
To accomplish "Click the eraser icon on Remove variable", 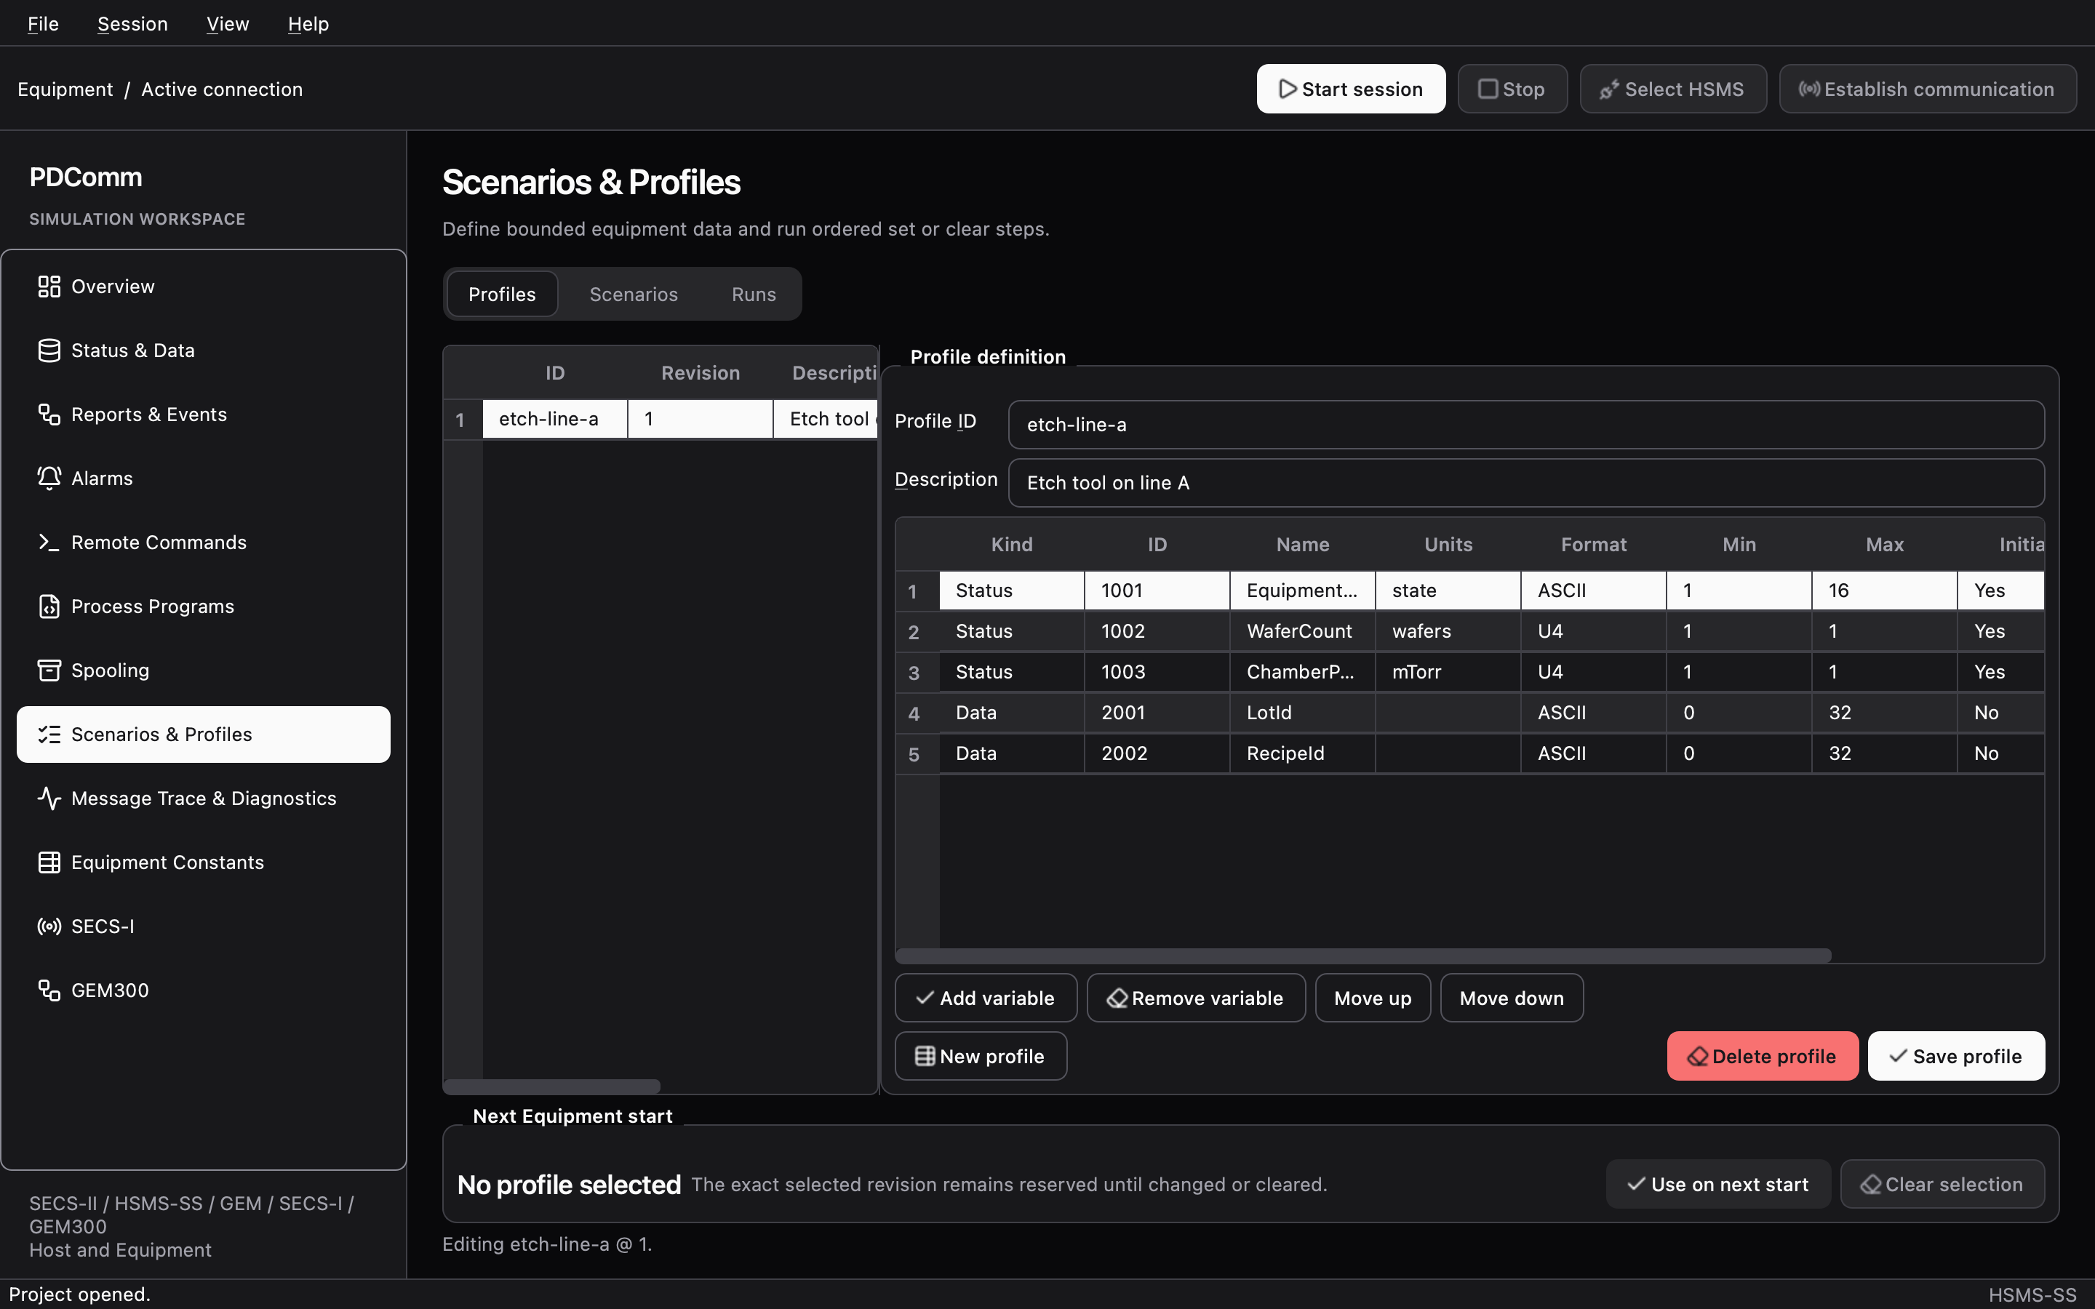I will [x=1117, y=998].
